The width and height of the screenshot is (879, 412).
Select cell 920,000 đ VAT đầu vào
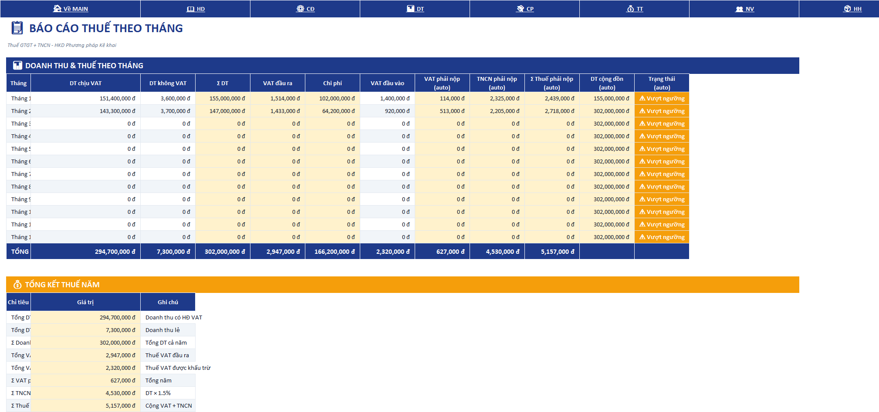(387, 111)
